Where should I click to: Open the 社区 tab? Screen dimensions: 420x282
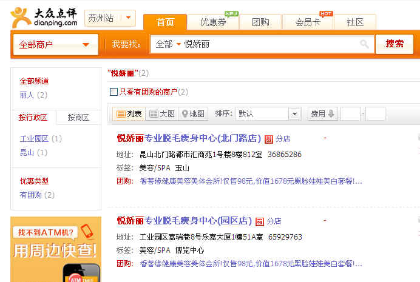coord(355,22)
